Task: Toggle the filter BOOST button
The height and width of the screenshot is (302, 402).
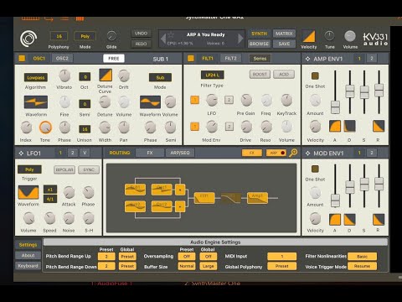Action: (260, 74)
